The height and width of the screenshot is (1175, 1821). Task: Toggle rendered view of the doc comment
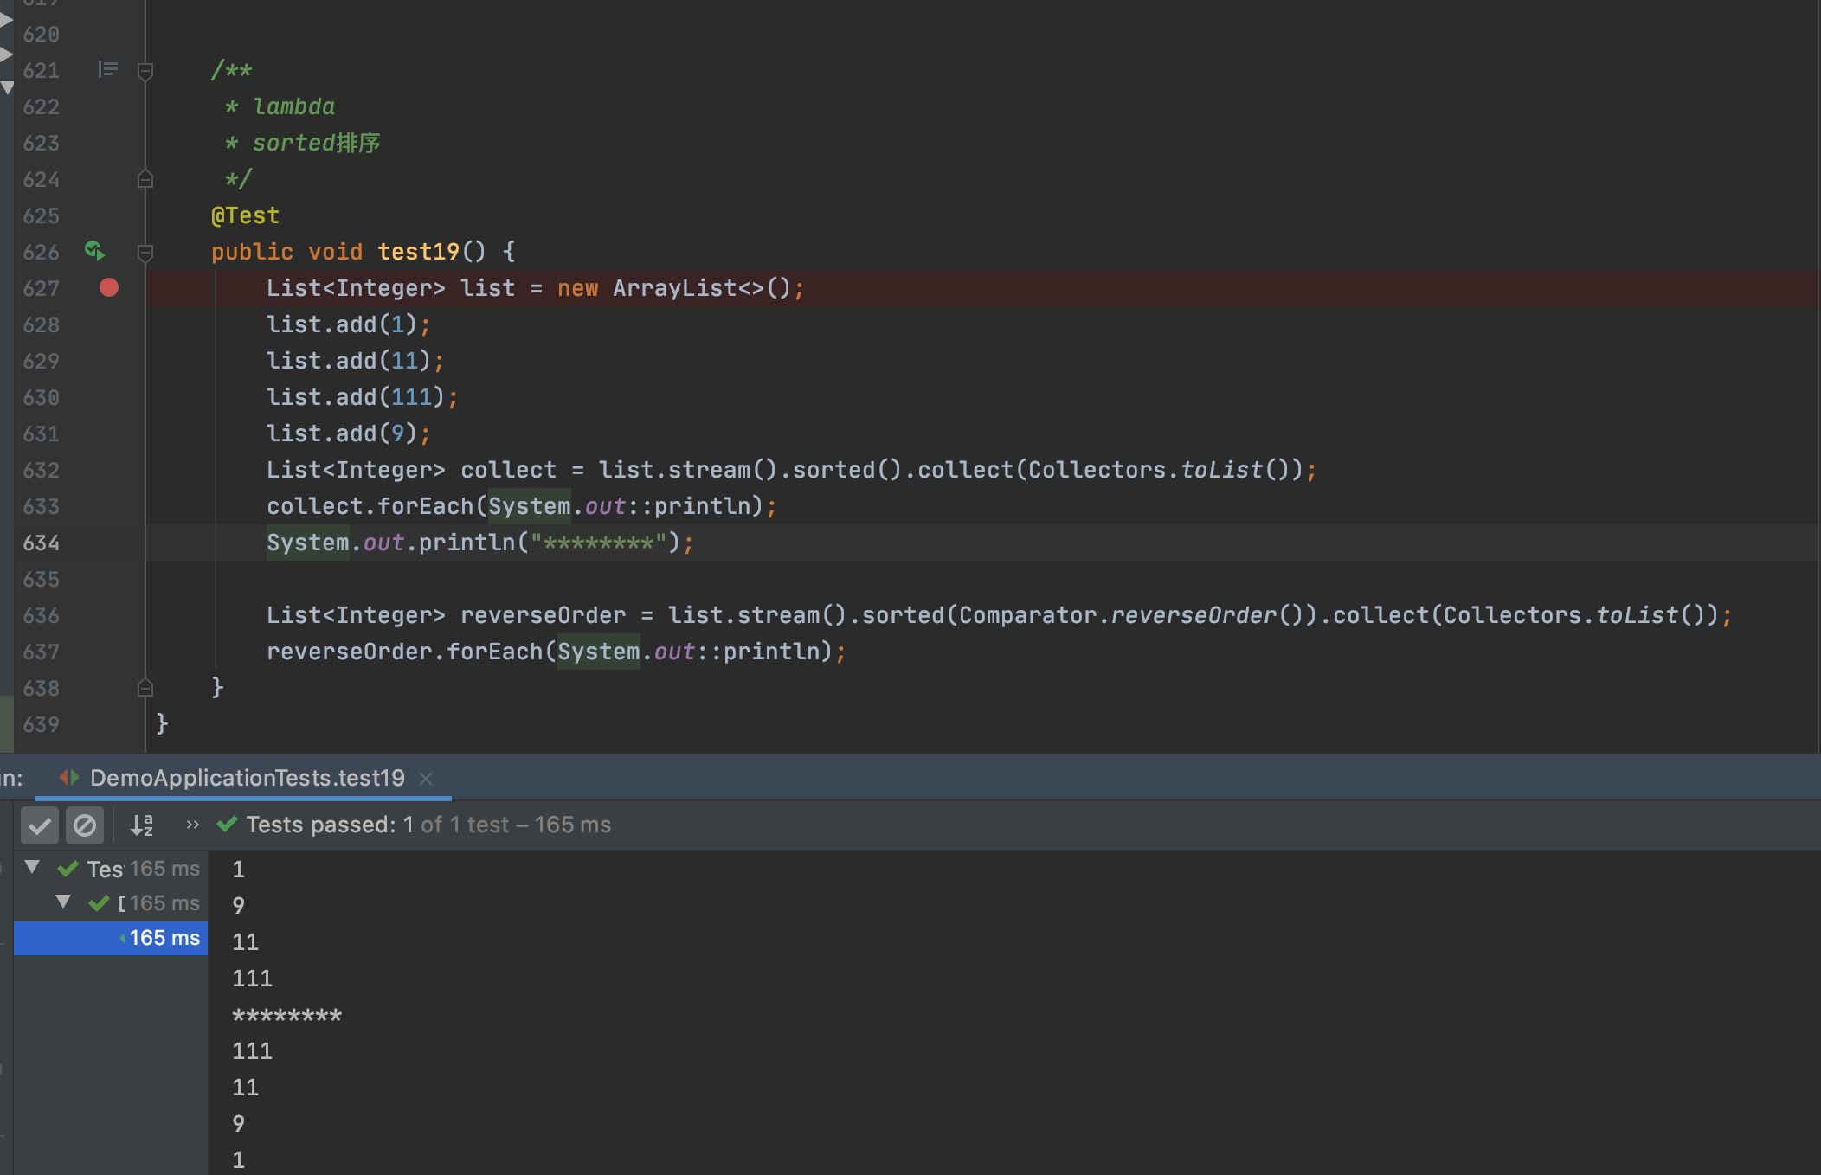108,69
